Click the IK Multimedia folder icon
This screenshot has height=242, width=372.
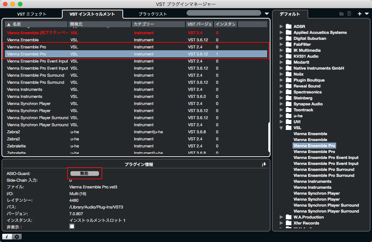pos(288,50)
